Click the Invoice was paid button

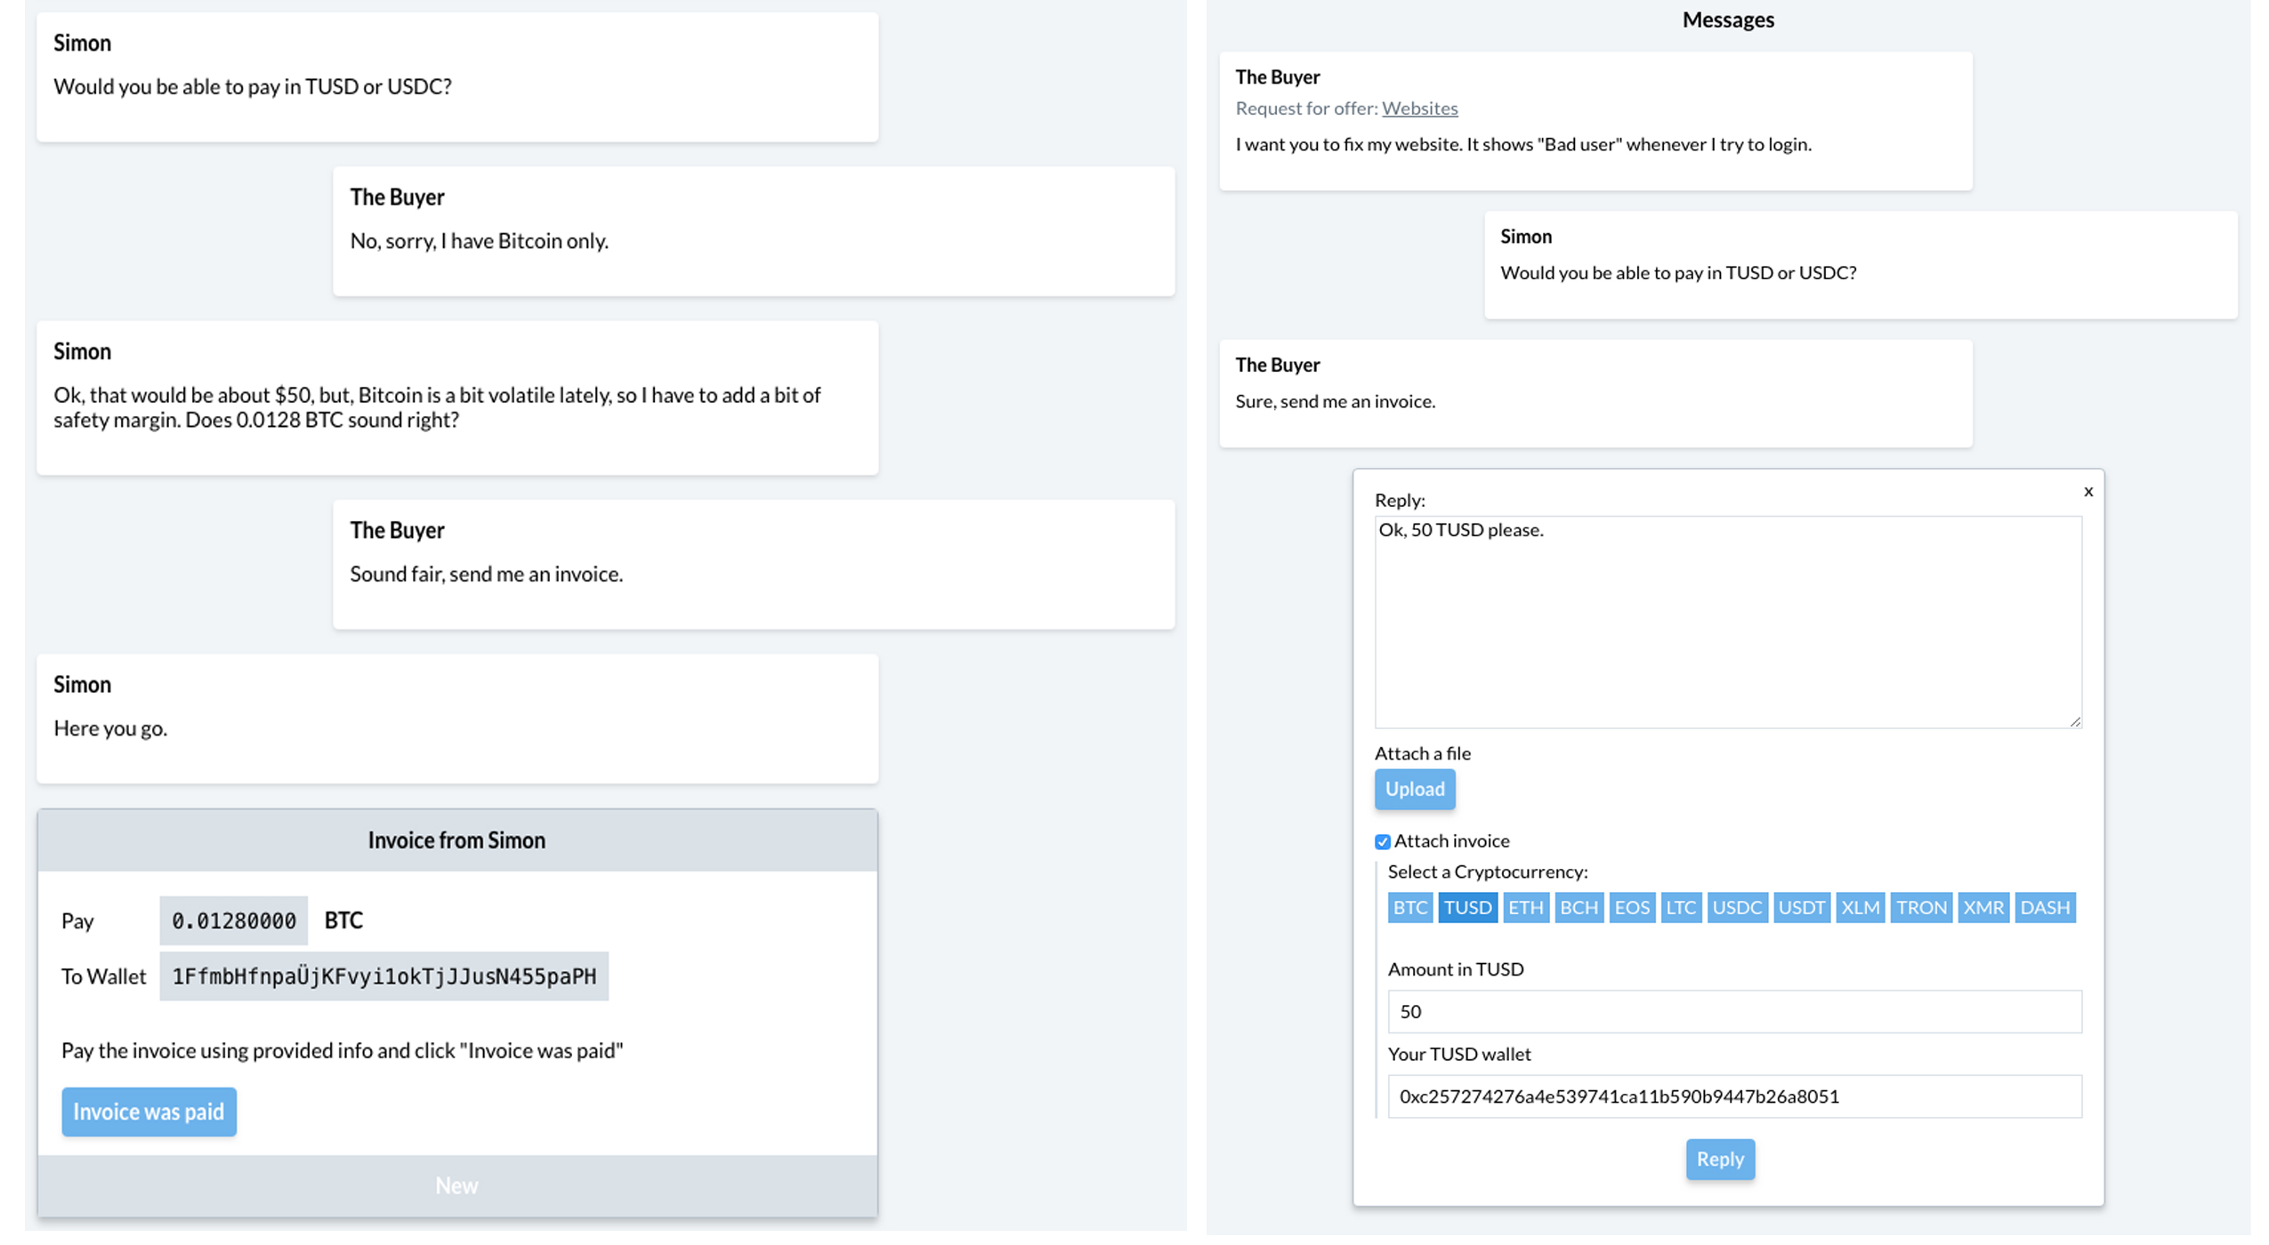(x=148, y=1110)
